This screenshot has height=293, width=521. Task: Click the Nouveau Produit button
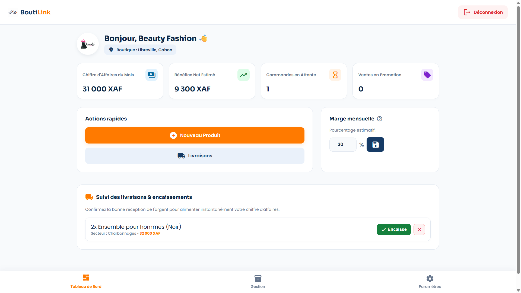point(195,135)
